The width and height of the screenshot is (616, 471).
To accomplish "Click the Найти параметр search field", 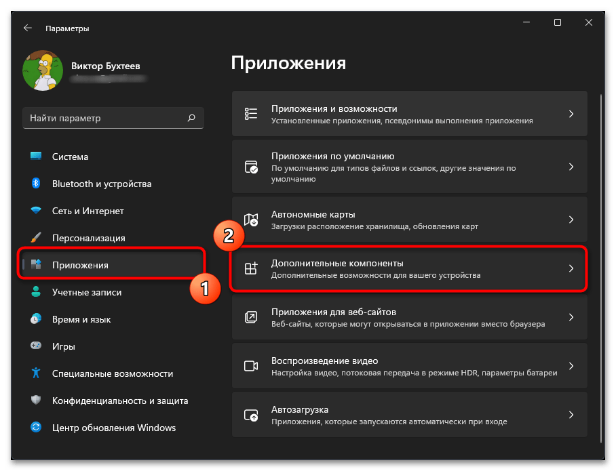I will (113, 118).
